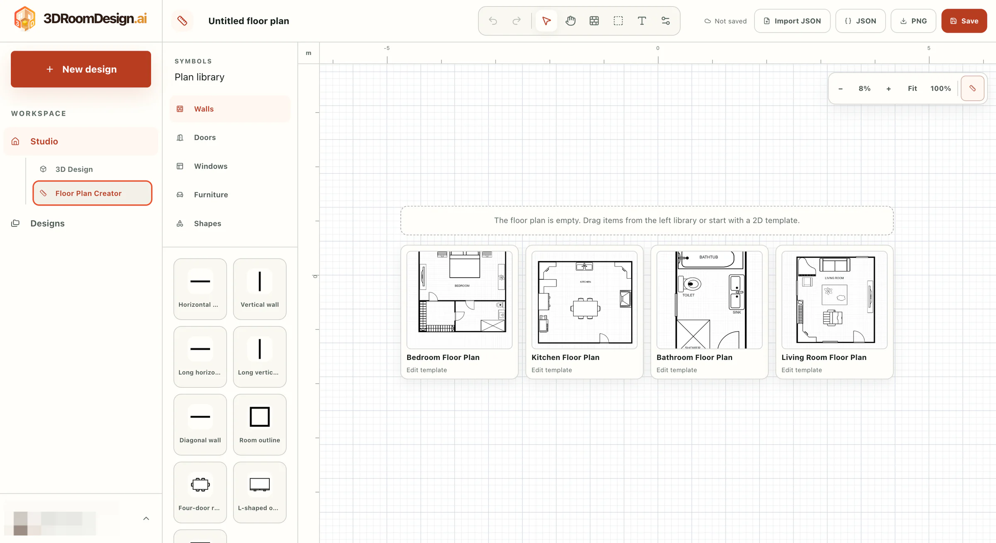Activate the hand pan tool
Viewport: 996px width, 543px height.
(570, 21)
